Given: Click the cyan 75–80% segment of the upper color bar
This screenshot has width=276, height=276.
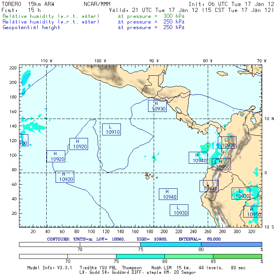Looking at the screenshot, I should click(171, 244).
